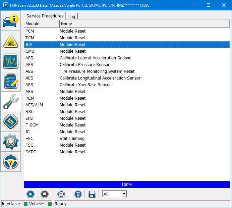Select the Service Procedures tab
Screen dimensions: 232x208
(x=45, y=16)
